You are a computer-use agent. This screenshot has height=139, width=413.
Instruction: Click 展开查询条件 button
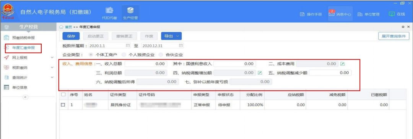click(x=394, y=37)
